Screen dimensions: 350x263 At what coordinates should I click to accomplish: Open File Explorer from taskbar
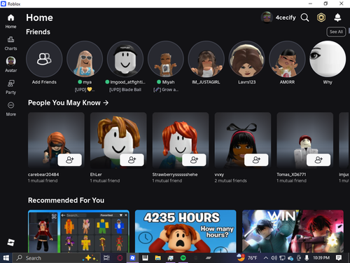tap(157, 258)
